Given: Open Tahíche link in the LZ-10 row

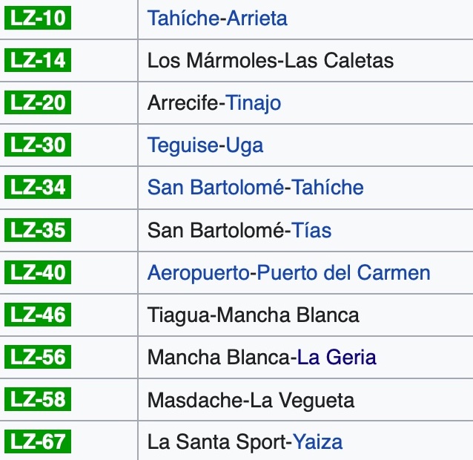Looking at the screenshot, I should 181,18.
